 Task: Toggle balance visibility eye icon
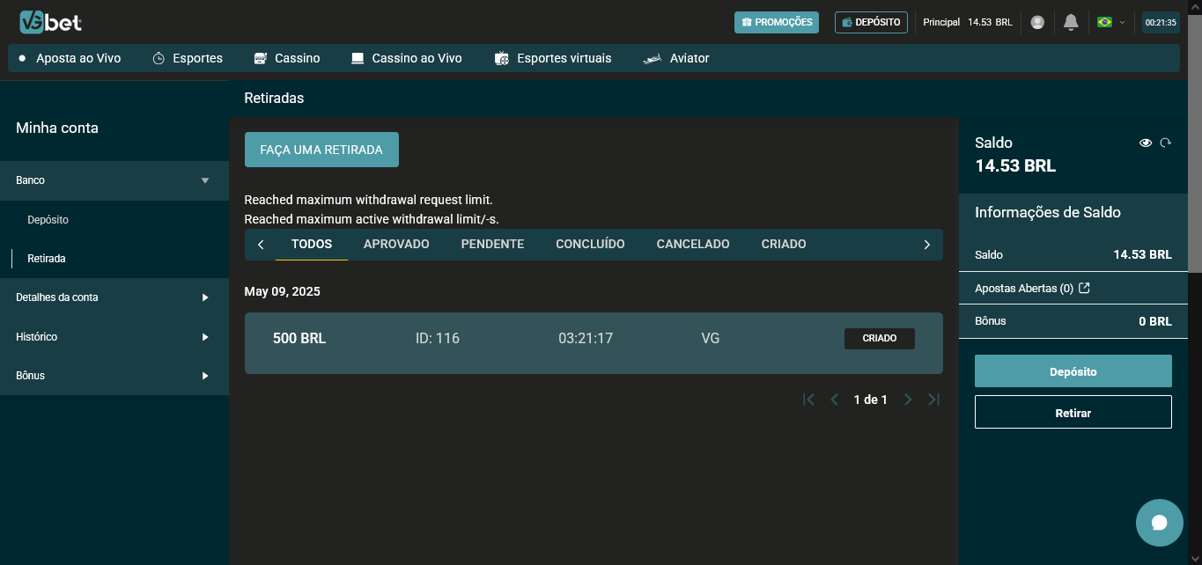point(1146,143)
